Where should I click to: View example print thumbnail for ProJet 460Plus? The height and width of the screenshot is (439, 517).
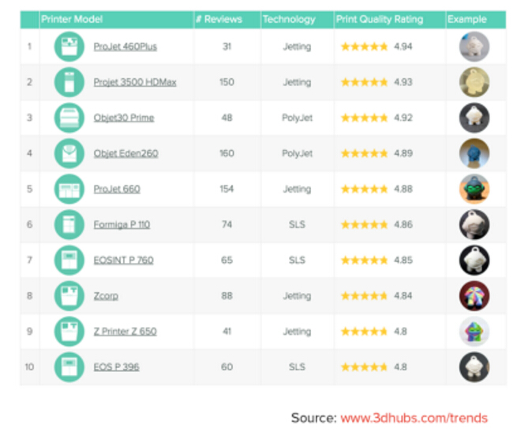474,47
